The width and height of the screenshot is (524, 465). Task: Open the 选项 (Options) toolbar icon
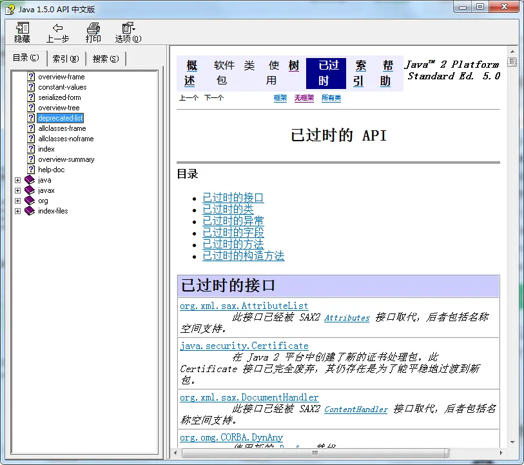tap(128, 28)
